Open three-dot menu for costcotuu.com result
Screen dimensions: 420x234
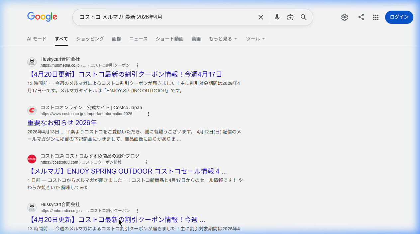pyautogui.click(x=146, y=162)
